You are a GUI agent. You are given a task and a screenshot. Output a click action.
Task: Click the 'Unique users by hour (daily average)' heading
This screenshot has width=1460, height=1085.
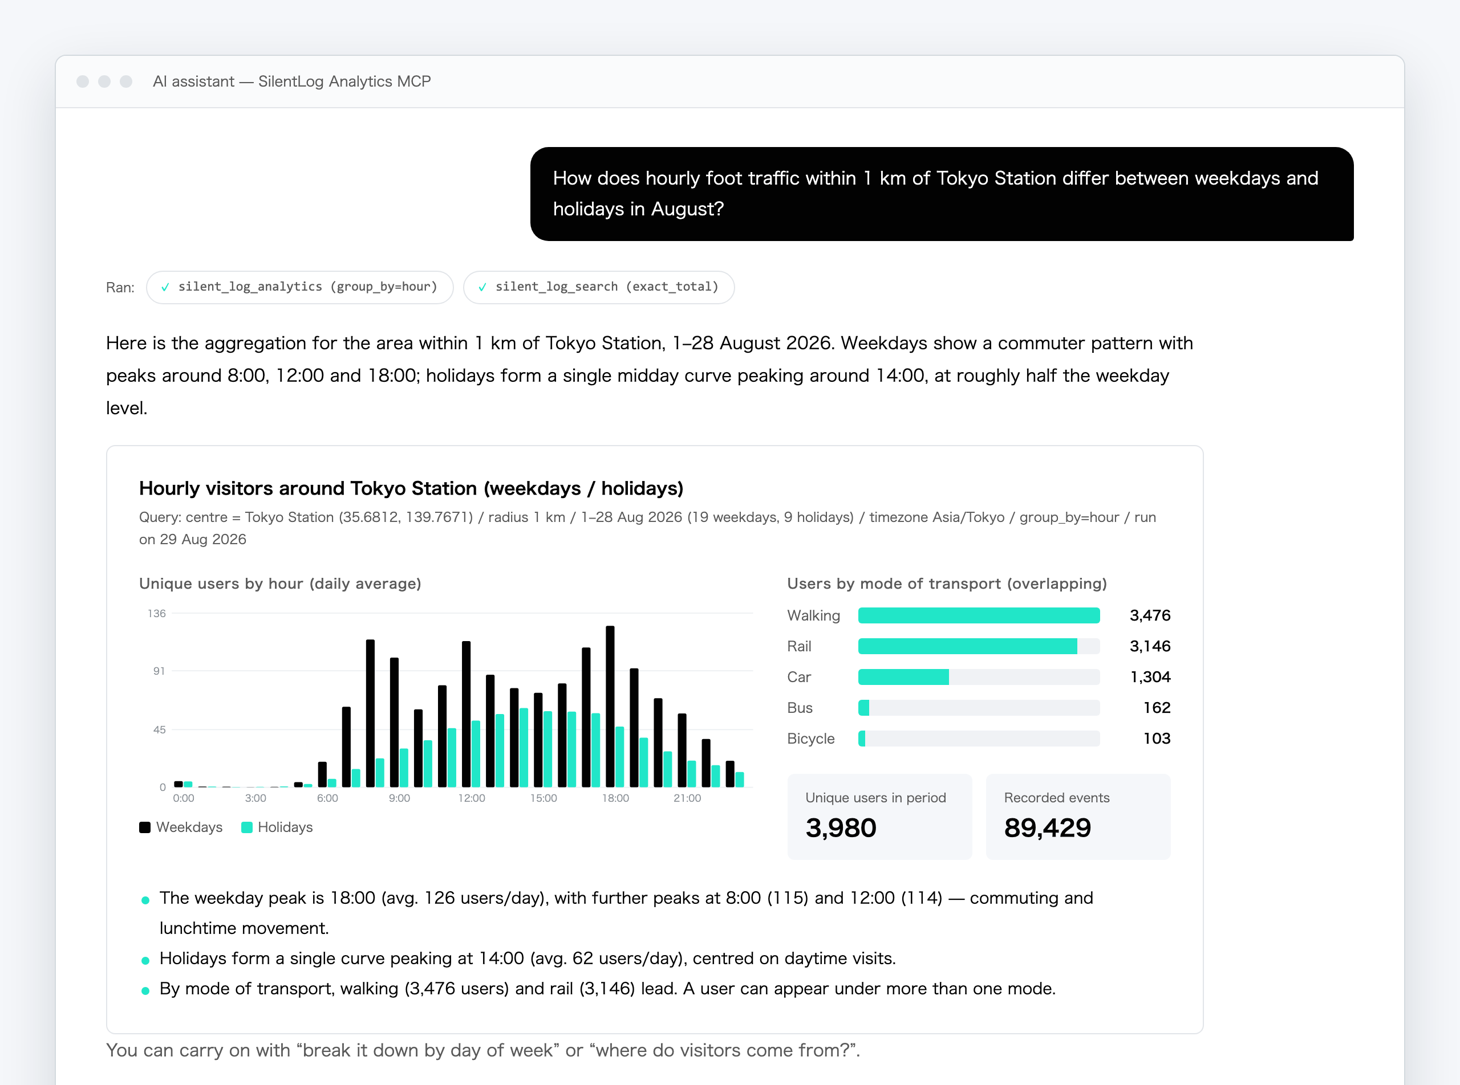280,584
